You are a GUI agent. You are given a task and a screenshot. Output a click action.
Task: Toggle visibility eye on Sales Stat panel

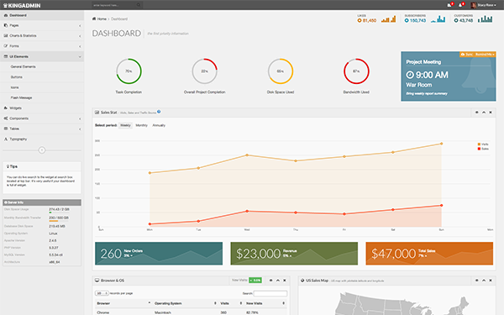coord(476,113)
